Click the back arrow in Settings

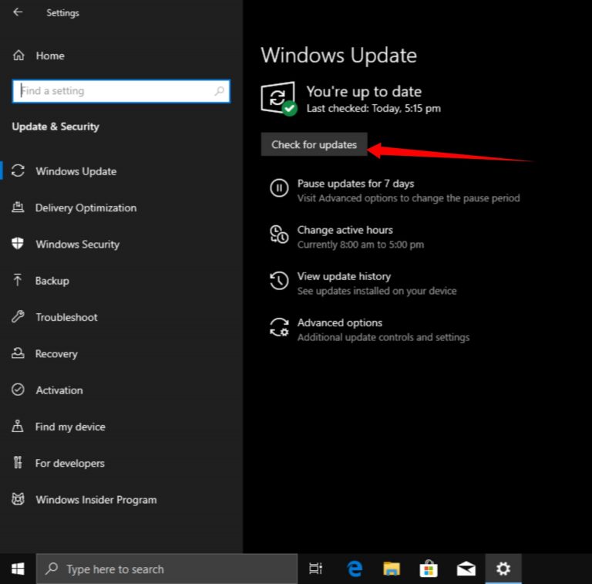(x=18, y=12)
